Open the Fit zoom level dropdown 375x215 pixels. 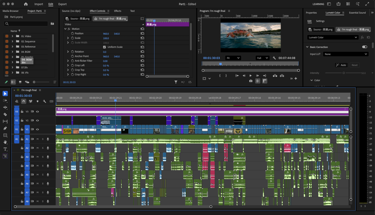233,58
